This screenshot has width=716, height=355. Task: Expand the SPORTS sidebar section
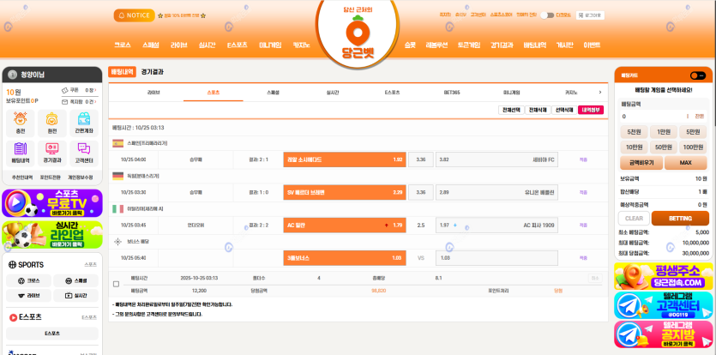[x=51, y=265]
